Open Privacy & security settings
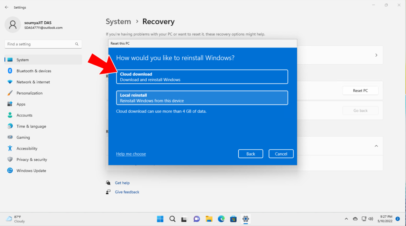This screenshot has width=406, height=226. (x=43, y=160)
